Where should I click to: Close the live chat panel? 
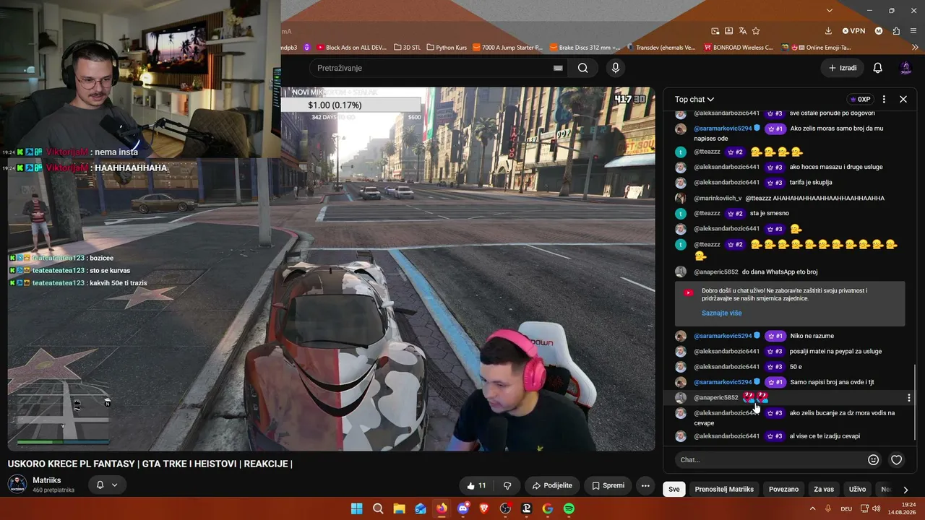coord(903,99)
